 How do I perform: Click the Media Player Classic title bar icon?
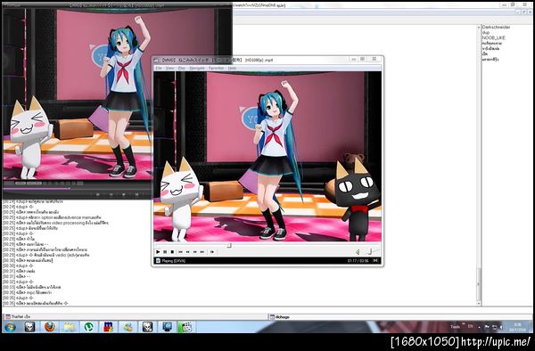click(157, 60)
